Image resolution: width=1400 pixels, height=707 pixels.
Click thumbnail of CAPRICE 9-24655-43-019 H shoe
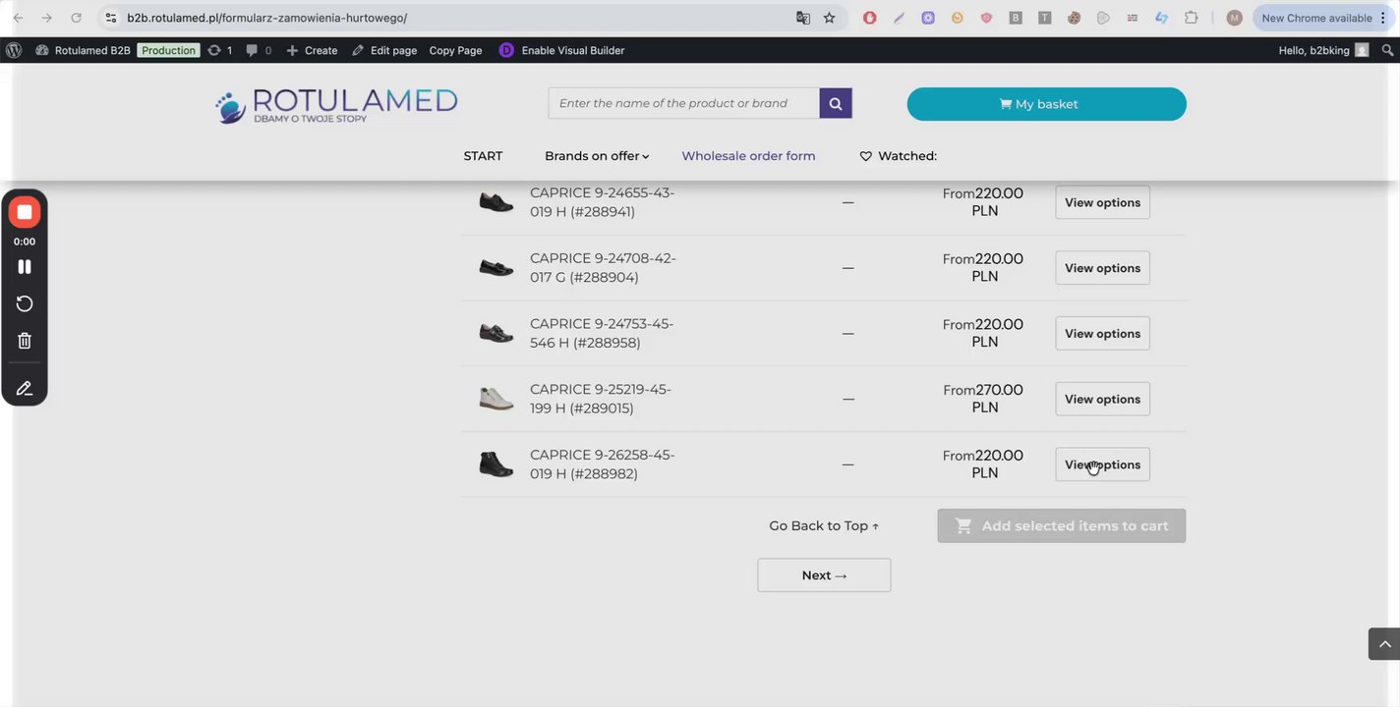coord(496,202)
